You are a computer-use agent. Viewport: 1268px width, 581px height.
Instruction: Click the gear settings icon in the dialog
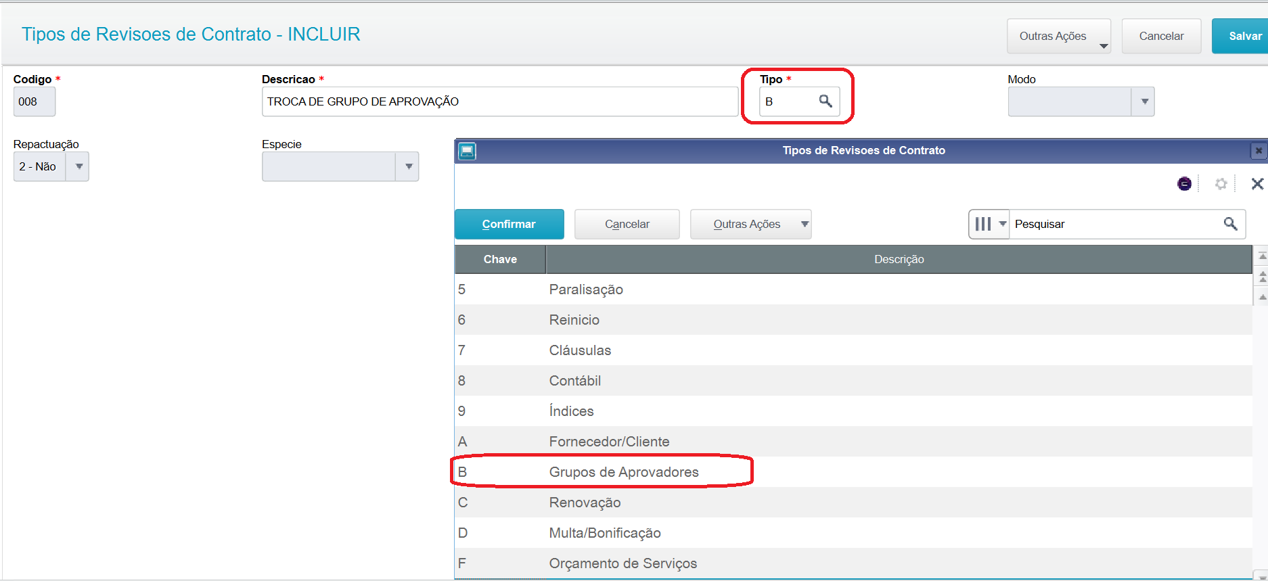1221,184
